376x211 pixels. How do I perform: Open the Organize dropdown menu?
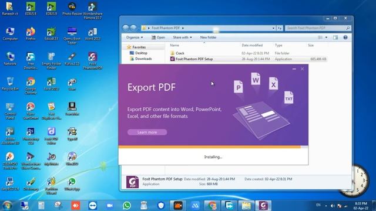coord(135,38)
